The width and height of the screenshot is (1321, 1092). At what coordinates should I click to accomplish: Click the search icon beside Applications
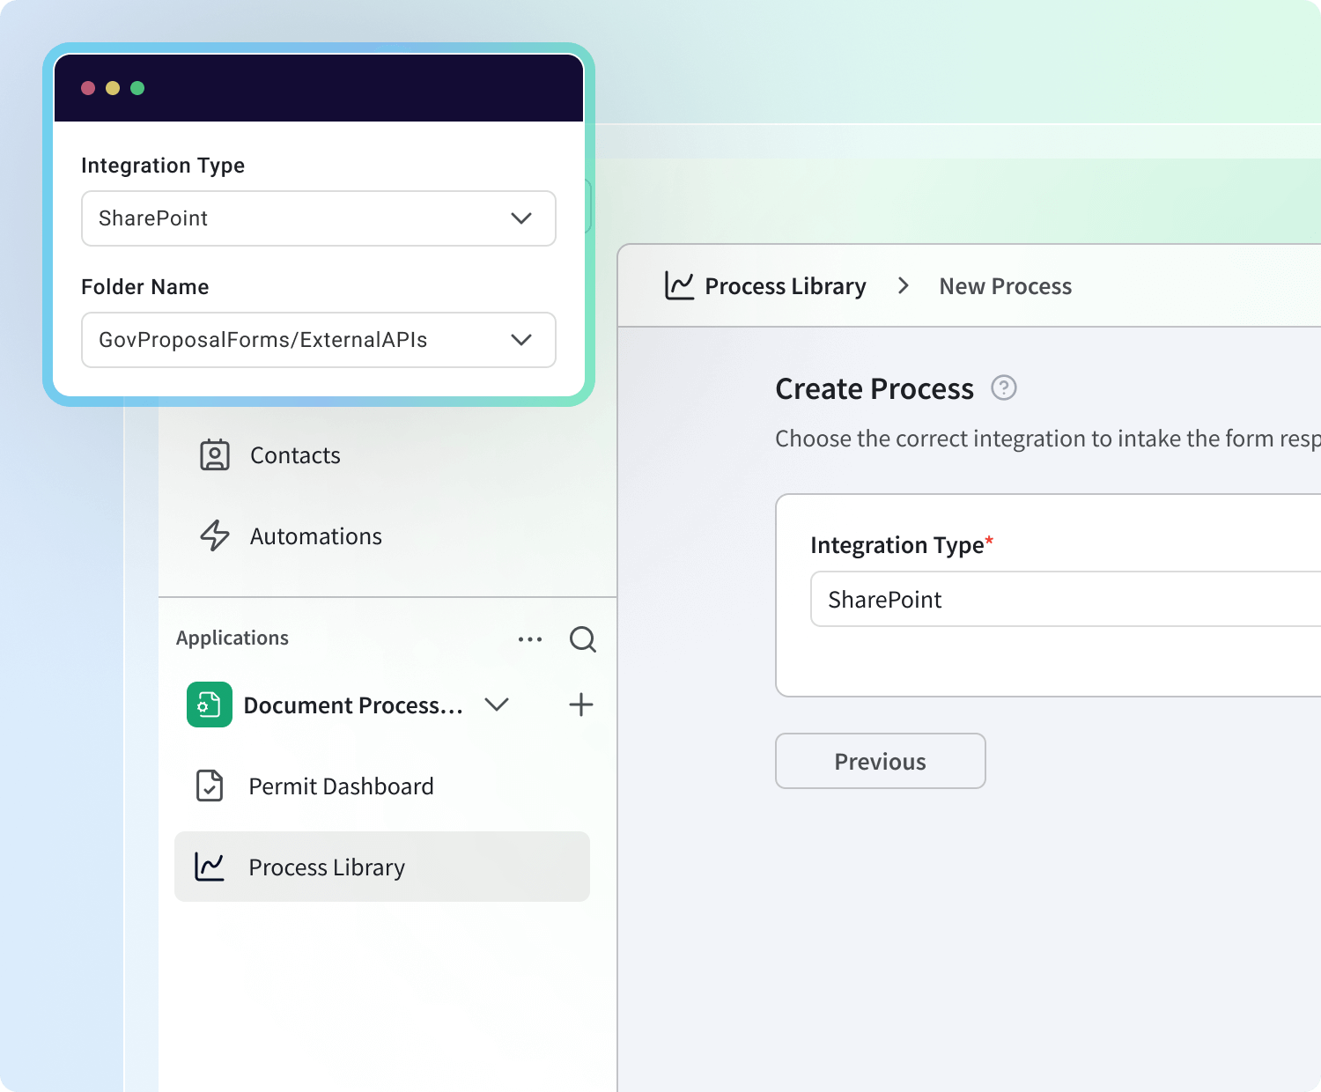coord(582,639)
